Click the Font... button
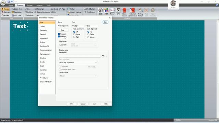This screenshot has width=219, height=123. coord(63,30)
